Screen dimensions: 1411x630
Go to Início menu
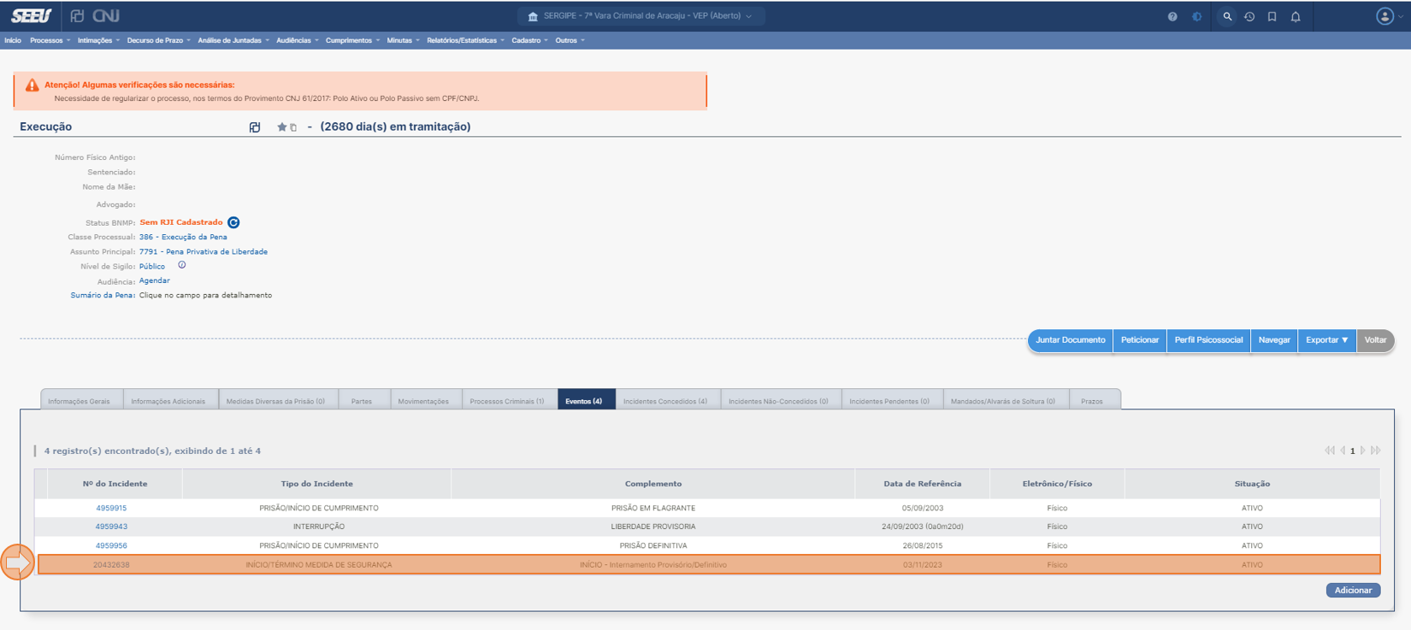[13, 40]
